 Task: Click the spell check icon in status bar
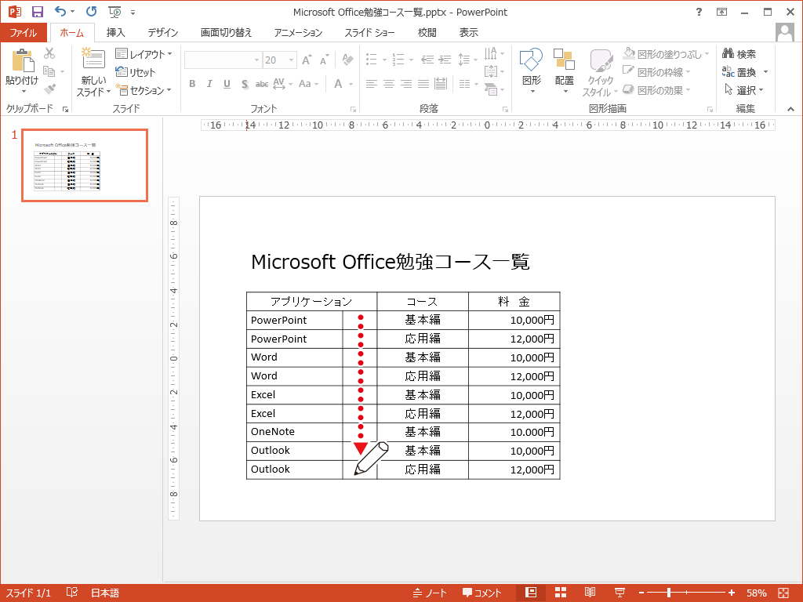point(71,593)
